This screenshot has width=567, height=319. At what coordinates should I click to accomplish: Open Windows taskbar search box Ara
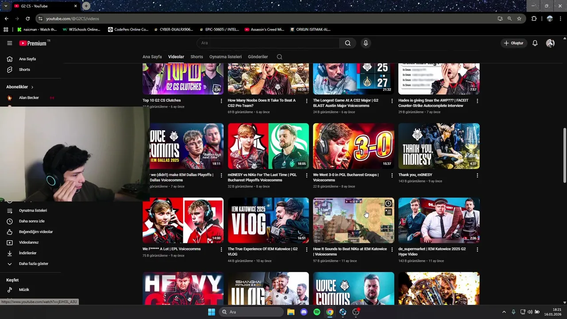pyautogui.click(x=252, y=312)
